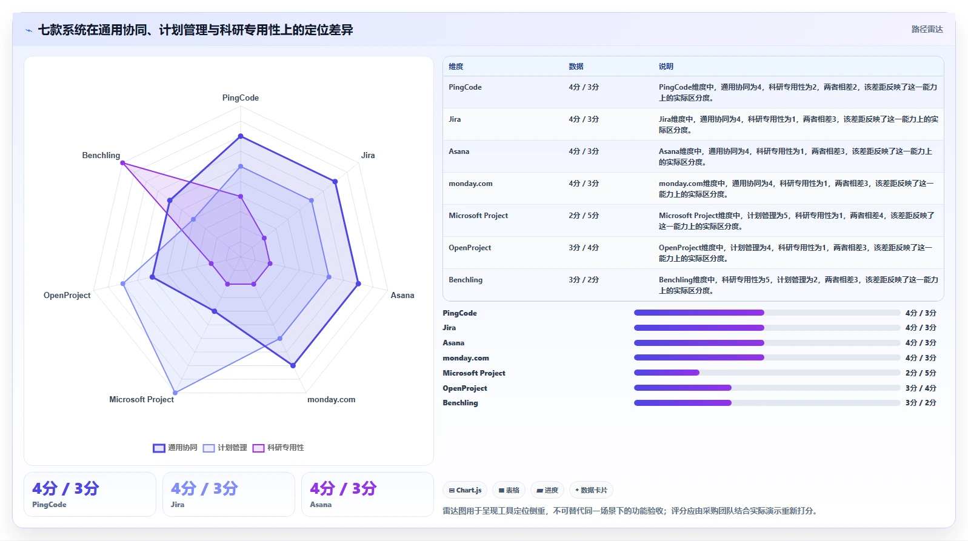Click the small icon left of the page title
This screenshot has height=541, width=968.
[28, 30]
